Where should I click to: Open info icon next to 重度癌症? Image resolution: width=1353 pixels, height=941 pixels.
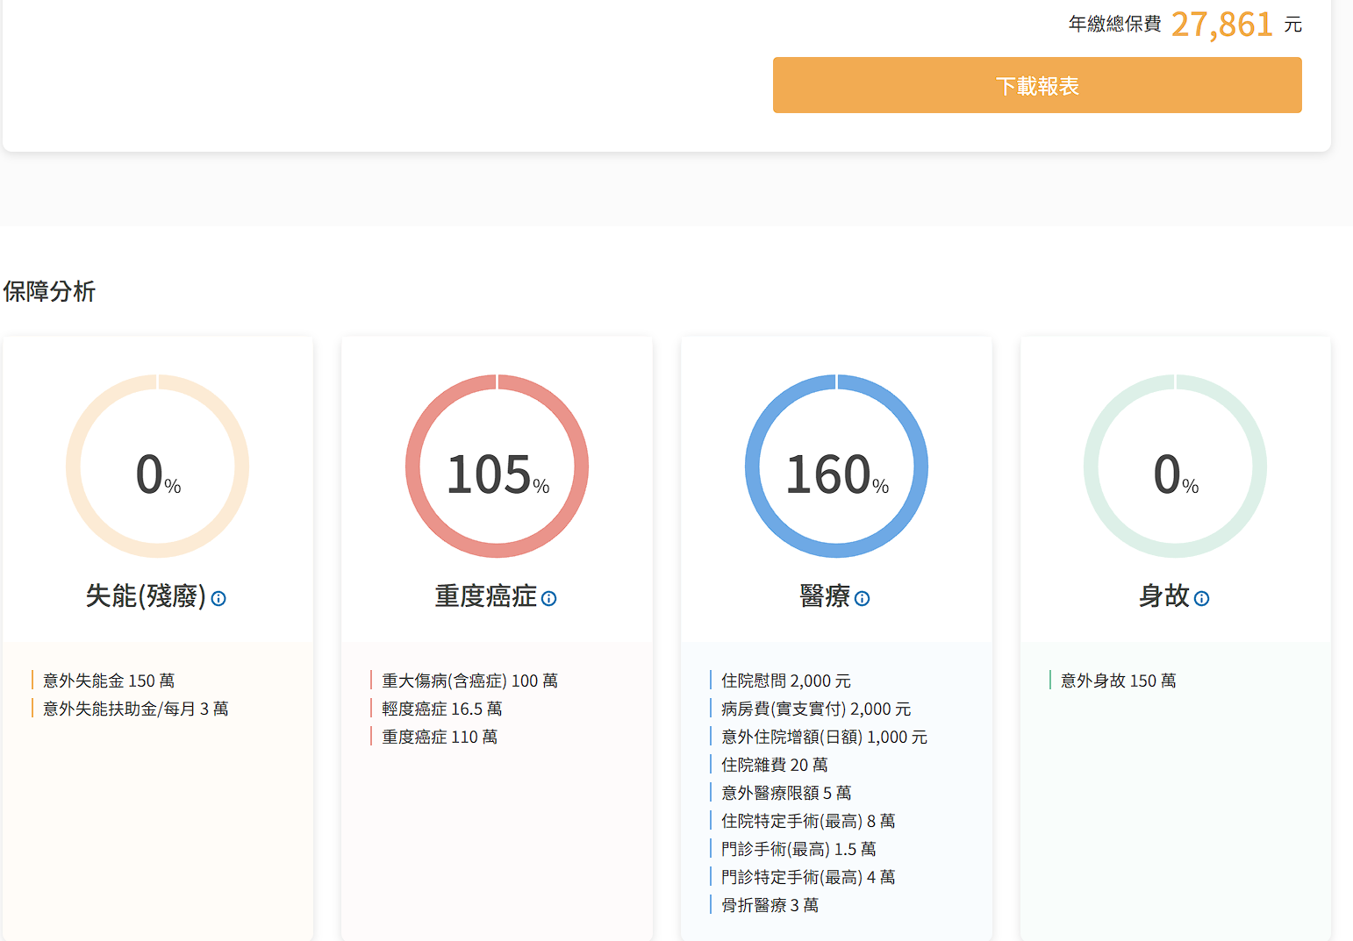pyautogui.click(x=548, y=598)
